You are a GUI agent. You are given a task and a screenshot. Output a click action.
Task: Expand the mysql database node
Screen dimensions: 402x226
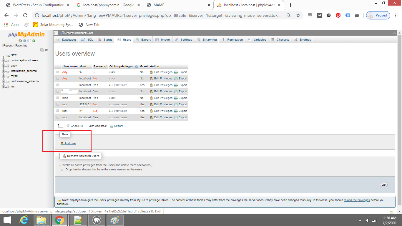pos(4,76)
